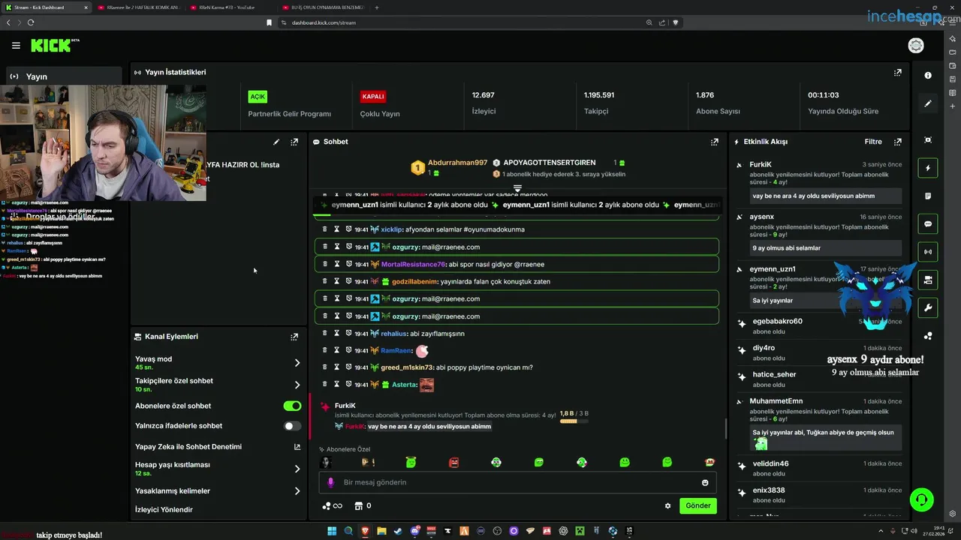This screenshot has height=540, width=961.
Task: Reload the browser page
Action: pyautogui.click(x=31, y=22)
